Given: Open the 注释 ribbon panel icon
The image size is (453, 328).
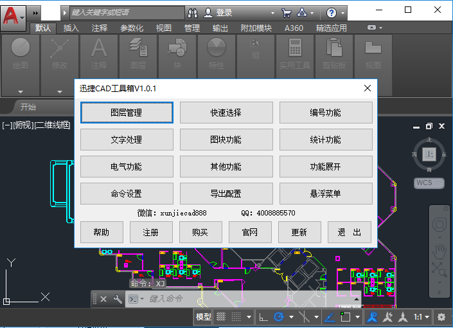Looking at the screenshot, I should [x=99, y=48].
